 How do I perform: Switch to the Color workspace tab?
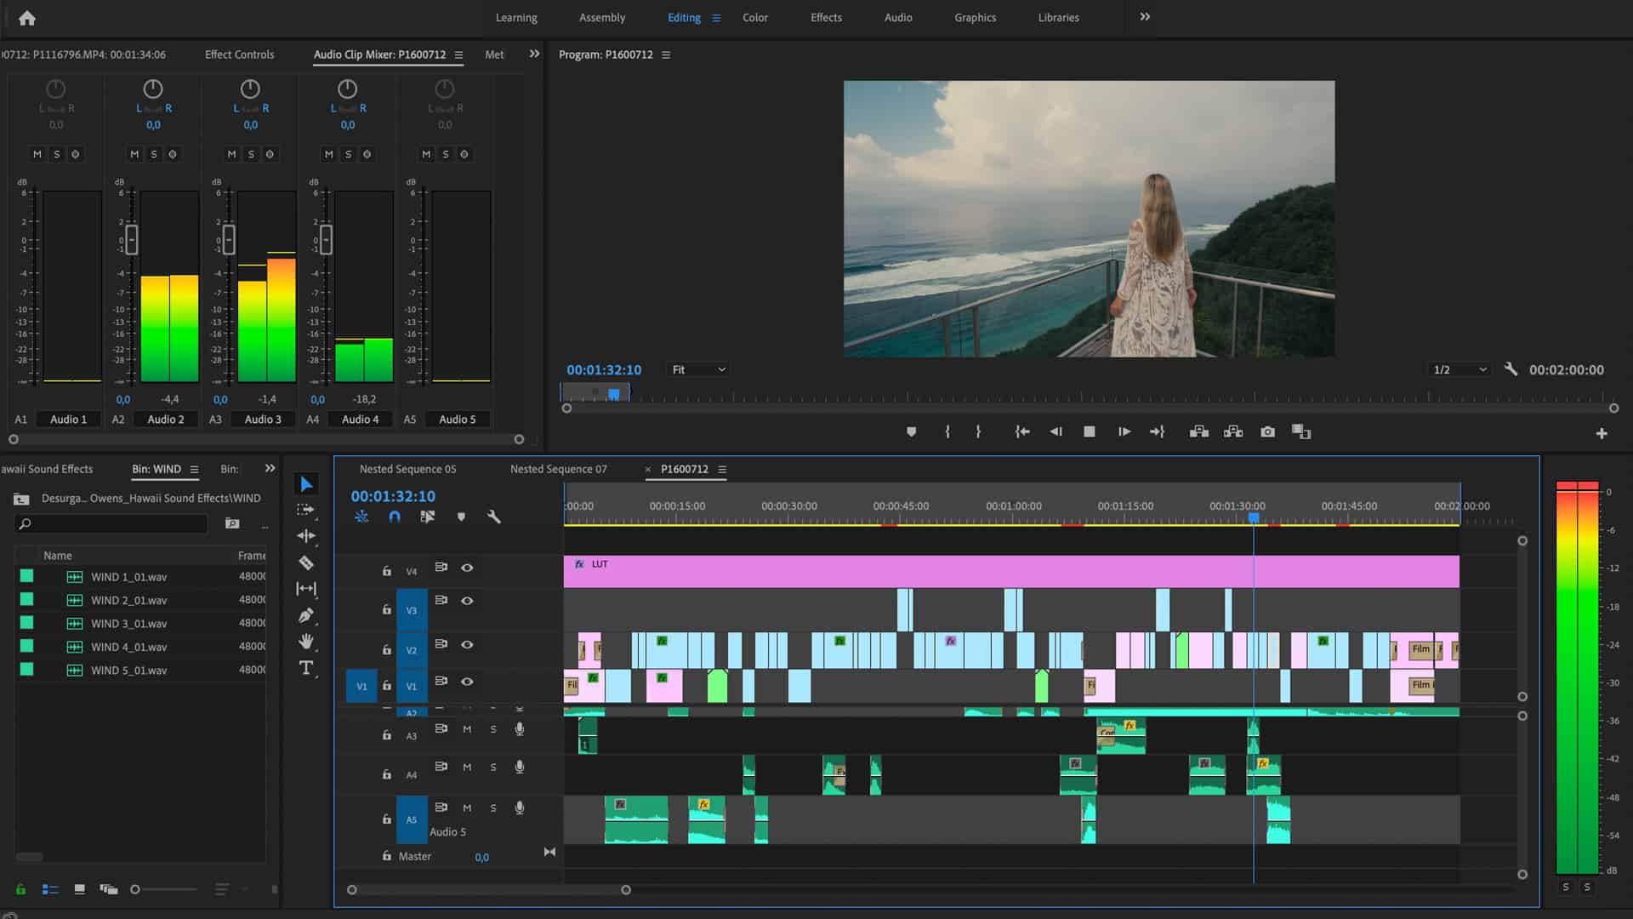click(x=754, y=17)
